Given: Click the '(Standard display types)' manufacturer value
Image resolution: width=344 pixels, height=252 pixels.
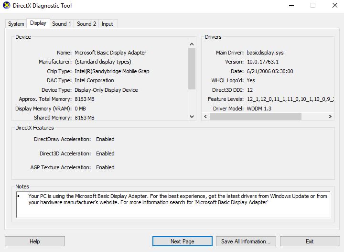Looking at the screenshot, I should [x=103, y=62].
